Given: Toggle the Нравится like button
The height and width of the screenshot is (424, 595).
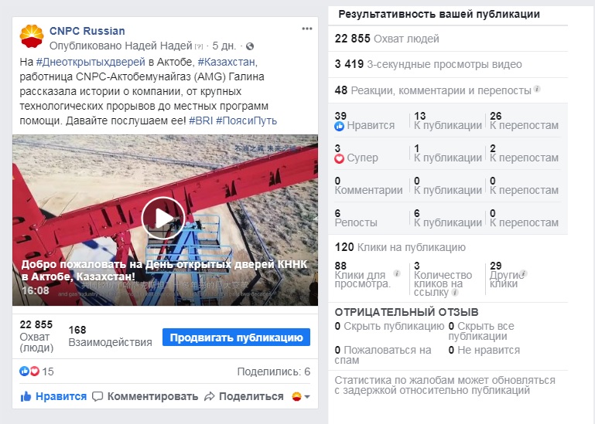Looking at the screenshot, I should click(53, 396).
